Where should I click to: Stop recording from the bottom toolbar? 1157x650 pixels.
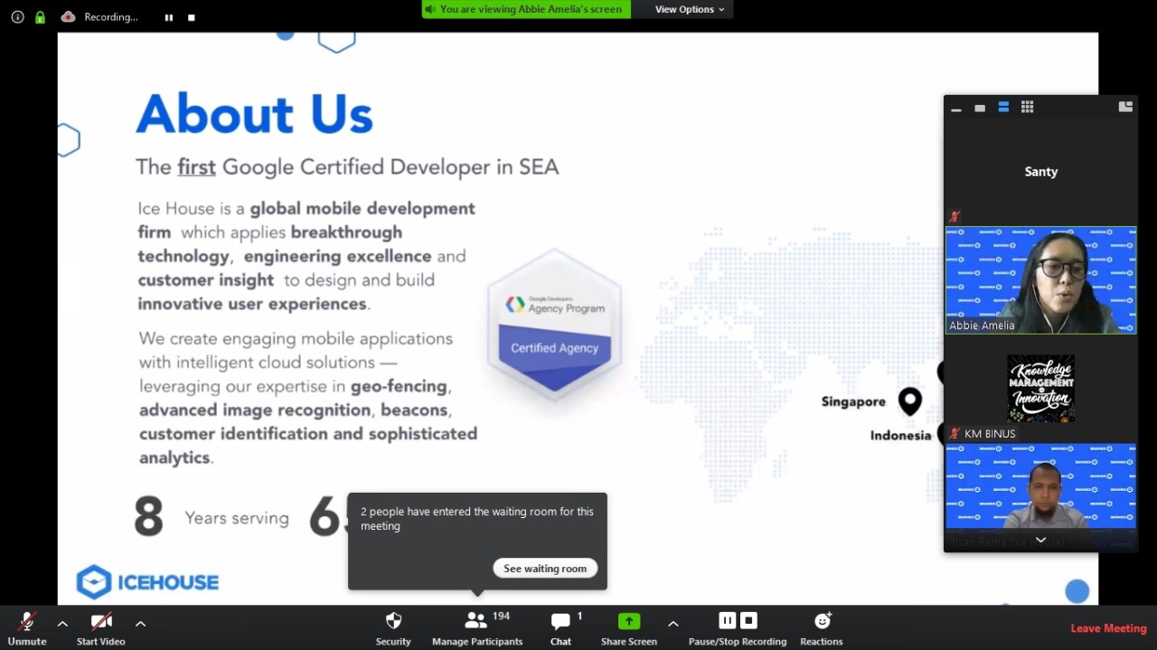coord(748,620)
